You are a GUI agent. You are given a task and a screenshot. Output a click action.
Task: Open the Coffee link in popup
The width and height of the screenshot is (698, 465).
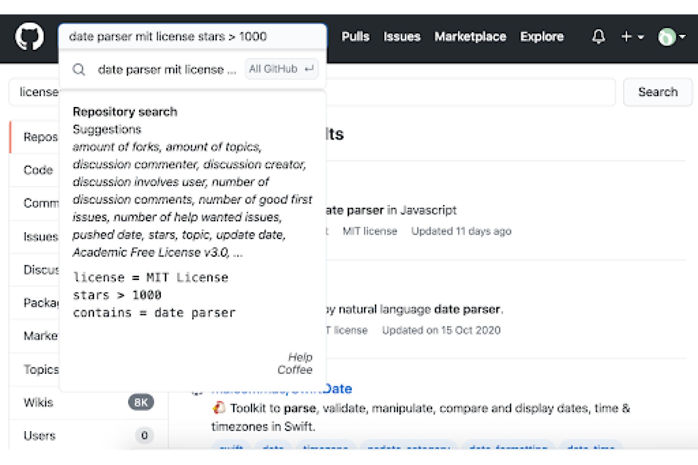(x=295, y=370)
